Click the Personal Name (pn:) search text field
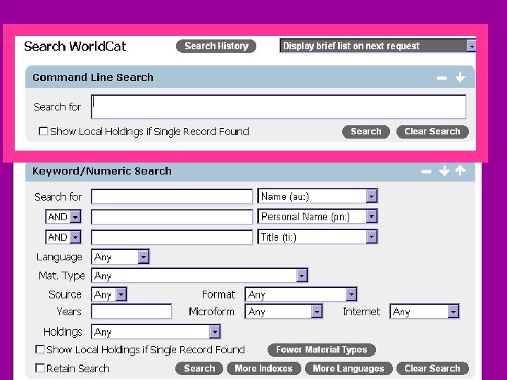507x380 pixels. click(172, 217)
